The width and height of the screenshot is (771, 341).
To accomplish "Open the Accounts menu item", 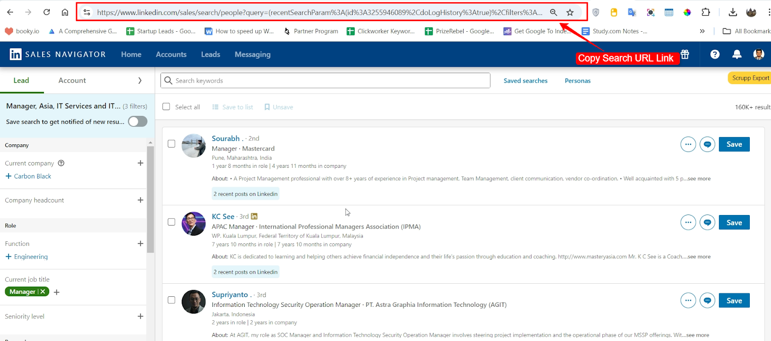I will click(x=171, y=54).
